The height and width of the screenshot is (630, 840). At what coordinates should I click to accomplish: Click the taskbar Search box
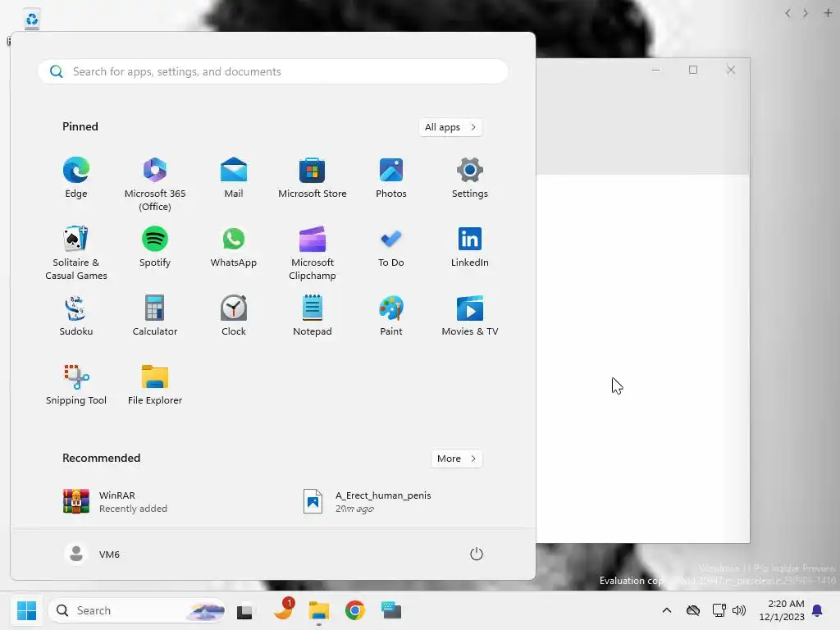pyautogui.click(x=137, y=610)
